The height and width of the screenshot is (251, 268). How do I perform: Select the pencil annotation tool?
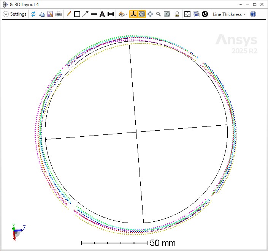click(x=69, y=14)
